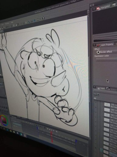Click the monitor icon beside Navigator tab
117x157 pixels.
click(x=114, y=5)
